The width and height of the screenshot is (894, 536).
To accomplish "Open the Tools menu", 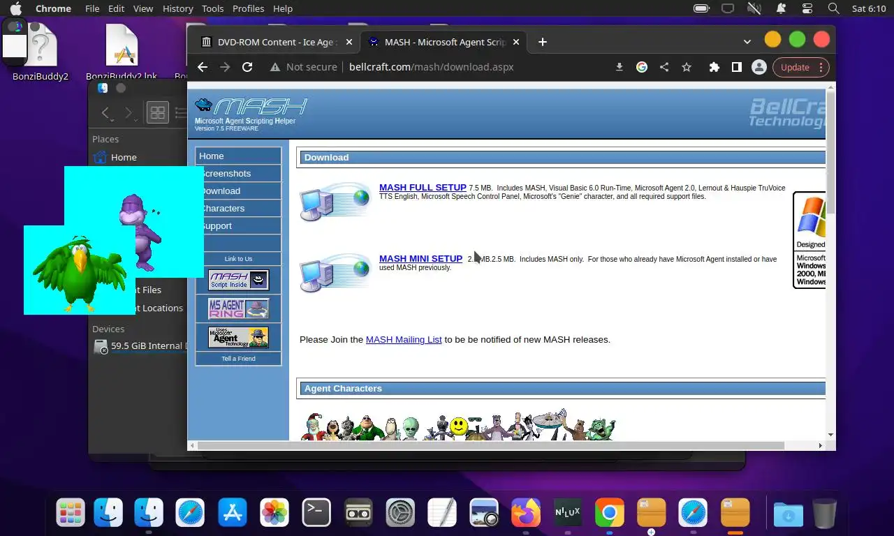I will point(212,8).
